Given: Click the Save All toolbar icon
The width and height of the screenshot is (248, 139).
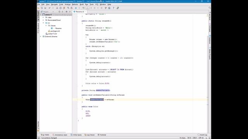Looking at the screenshot, I should (45, 8).
